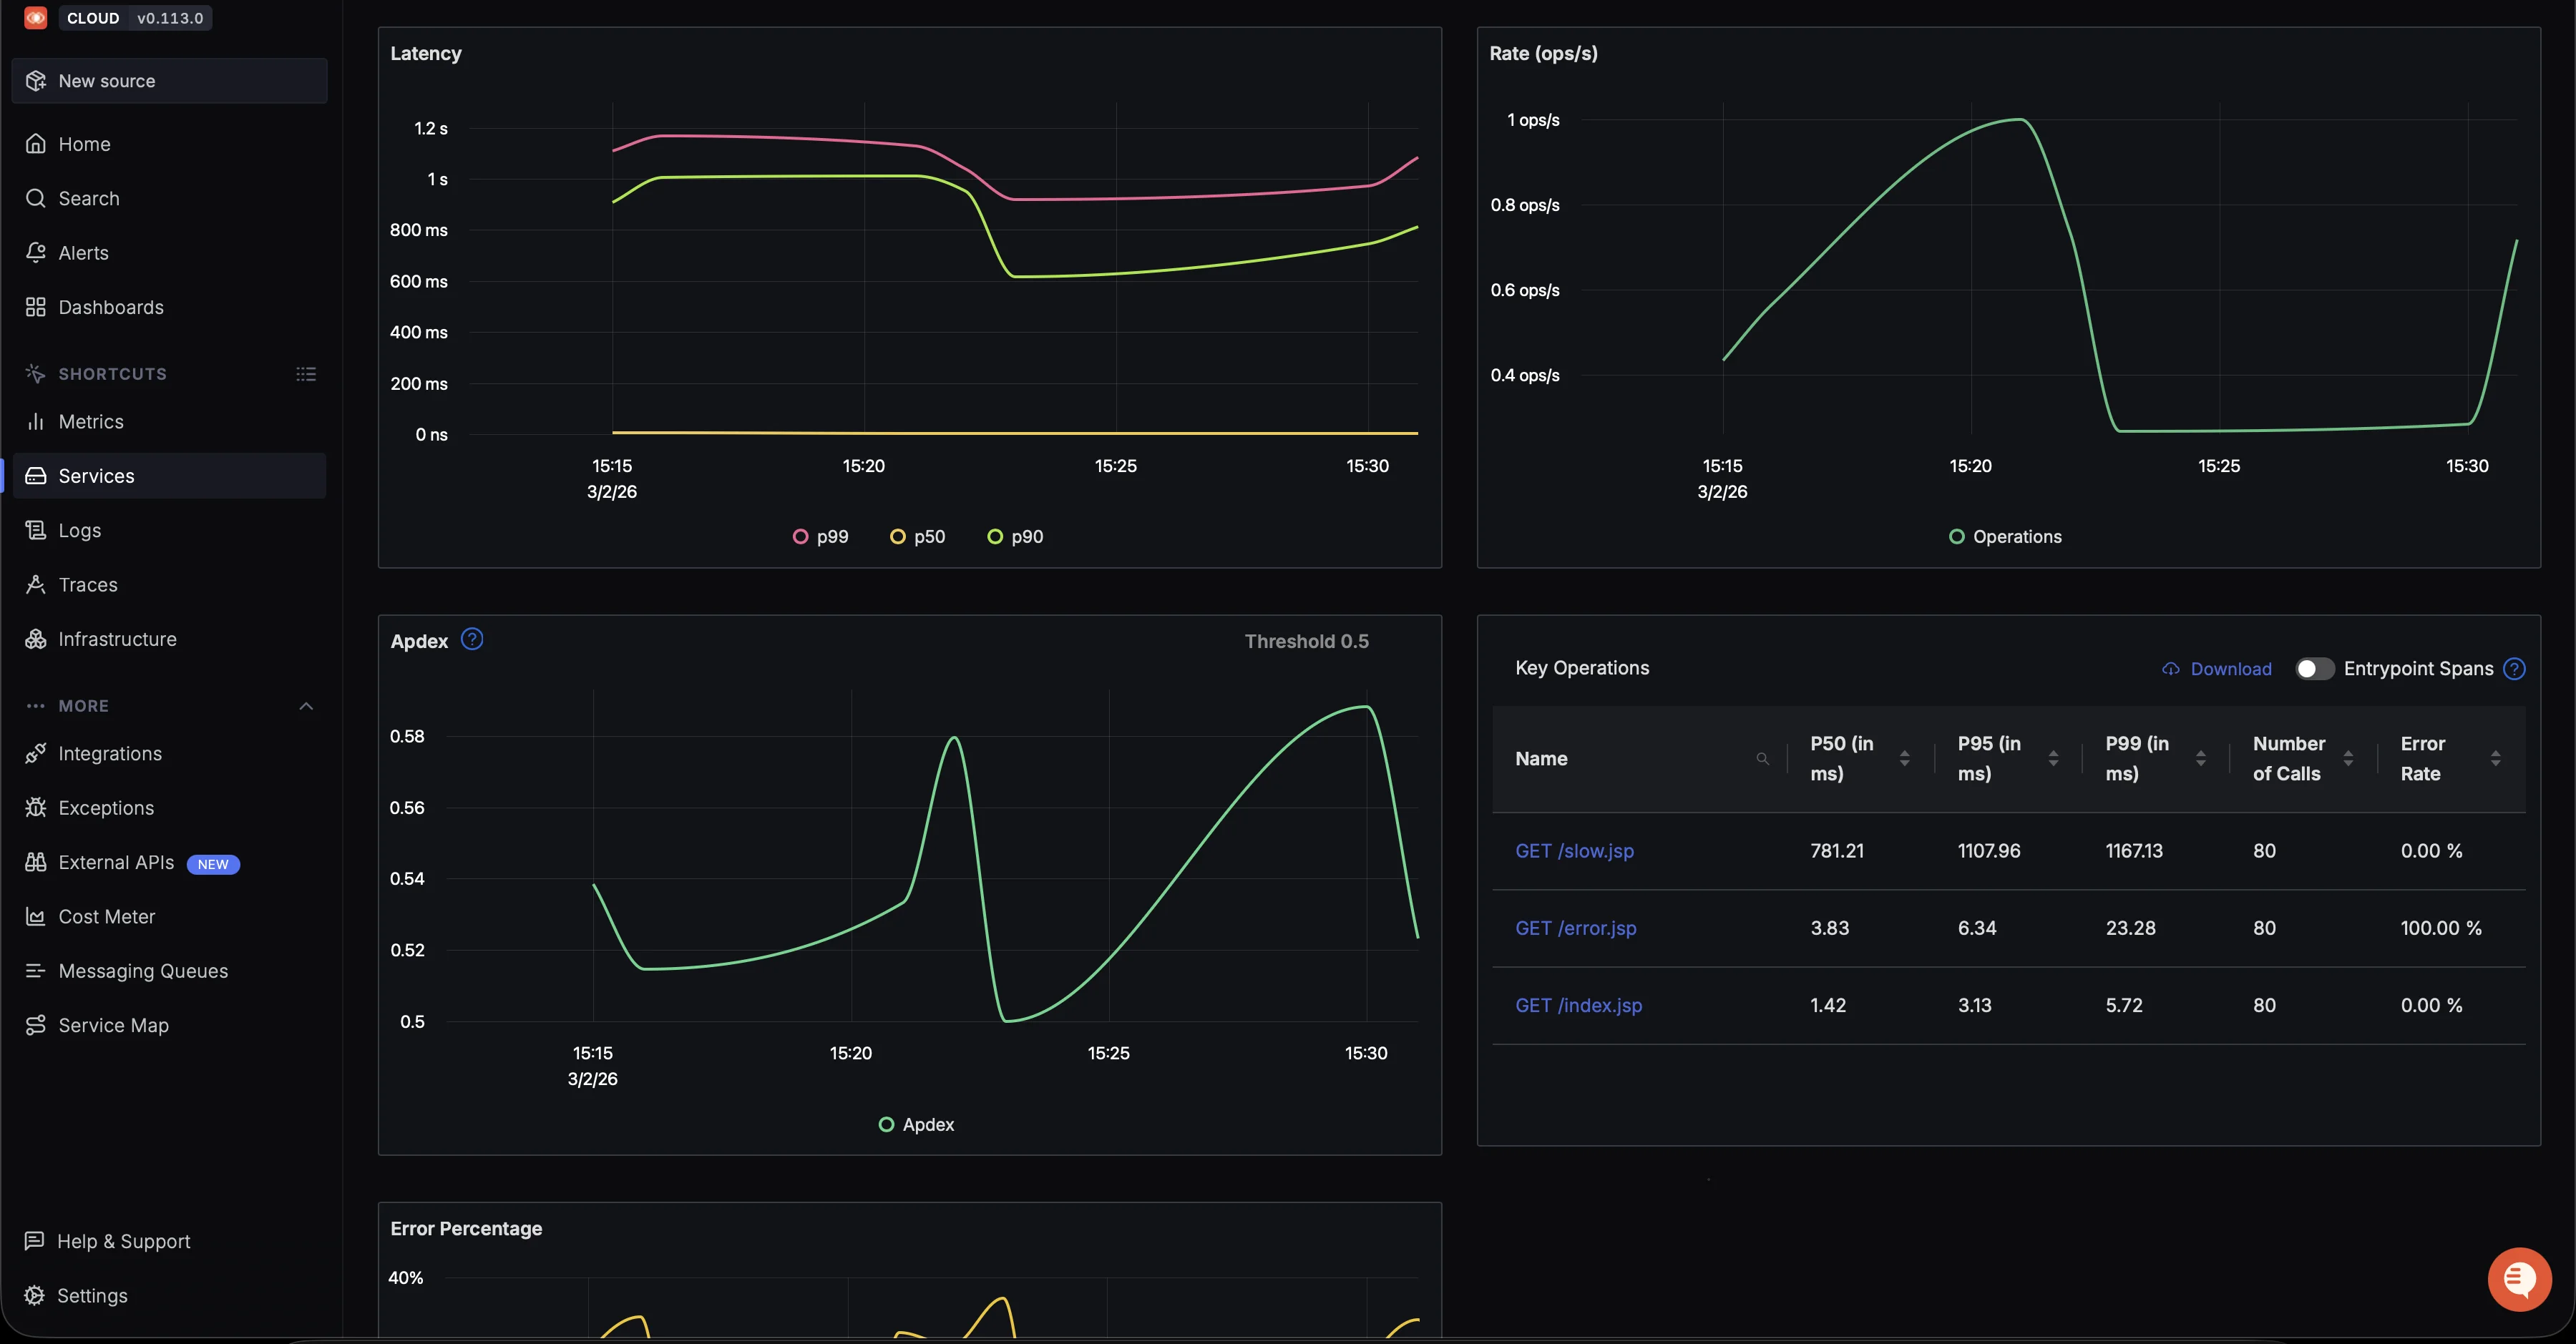The width and height of the screenshot is (2576, 1344).
Task: Collapse the MORE sidebar section
Action: click(306, 705)
